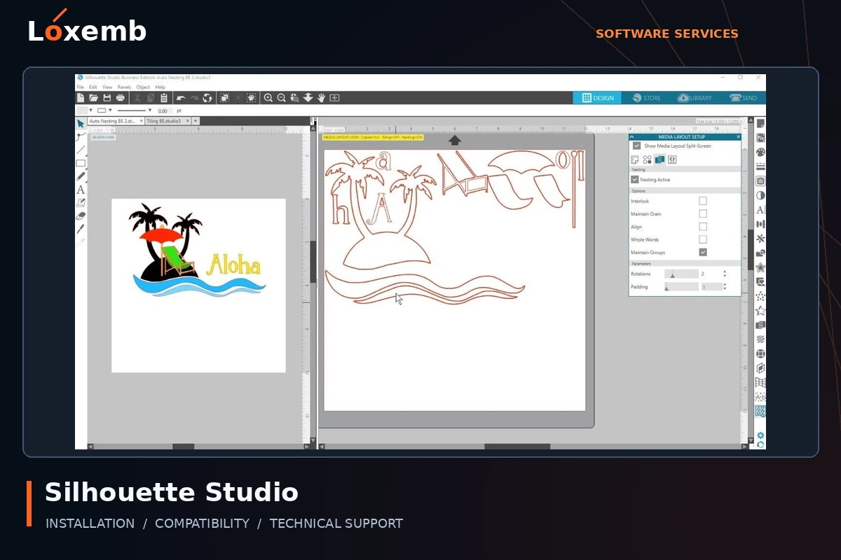Click the Paste clipboard icon
This screenshot has height=560, width=841.
tap(164, 98)
